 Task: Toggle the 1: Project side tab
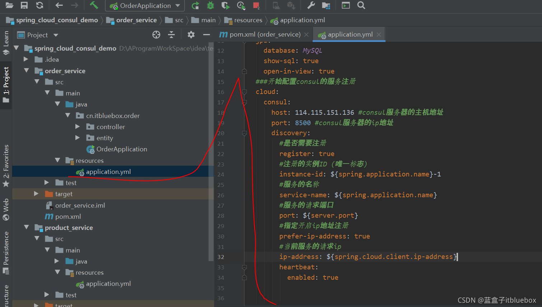click(x=6, y=85)
